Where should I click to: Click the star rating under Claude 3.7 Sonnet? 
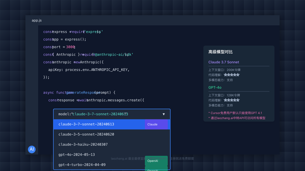click(x=232, y=75)
